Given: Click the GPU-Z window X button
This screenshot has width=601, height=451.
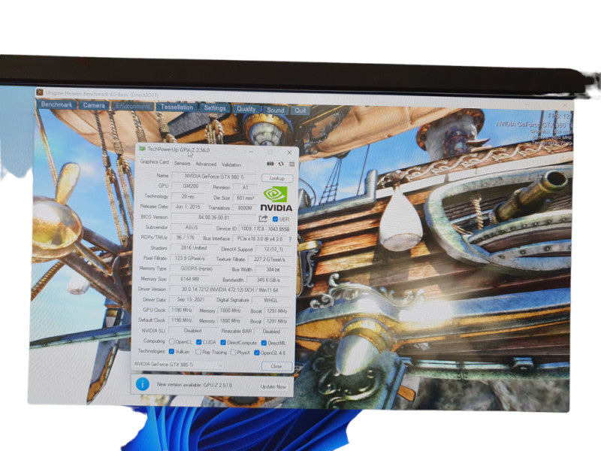Looking at the screenshot, I should click(289, 153).
